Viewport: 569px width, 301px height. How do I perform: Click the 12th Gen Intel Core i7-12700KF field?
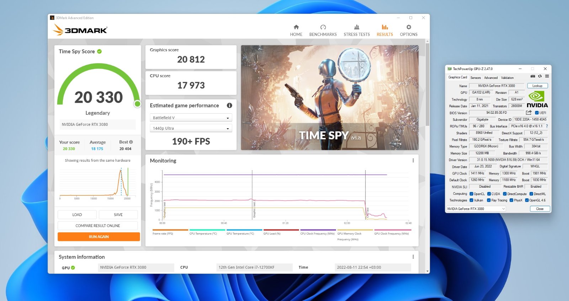coord(254,268)
